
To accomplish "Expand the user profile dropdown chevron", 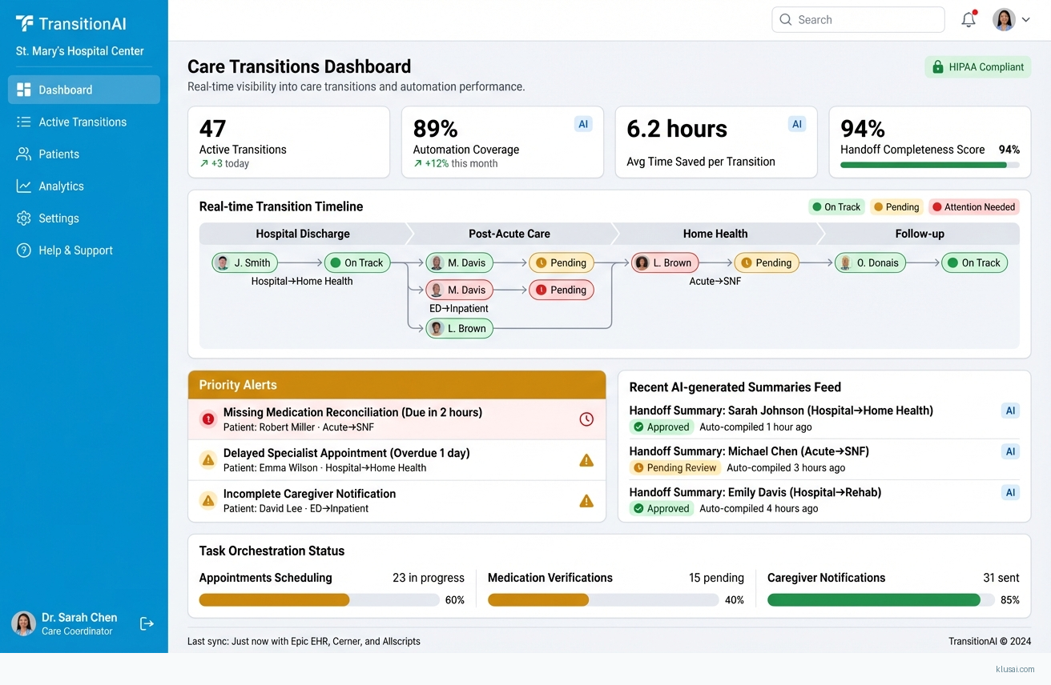I will pos(1025,20).
